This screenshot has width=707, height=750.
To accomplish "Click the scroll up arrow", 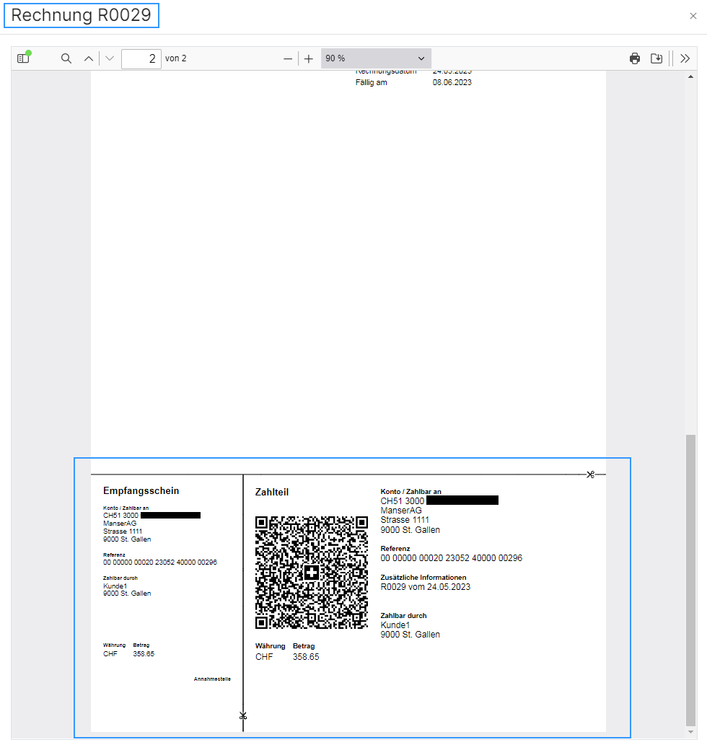I will pos(690,76).
